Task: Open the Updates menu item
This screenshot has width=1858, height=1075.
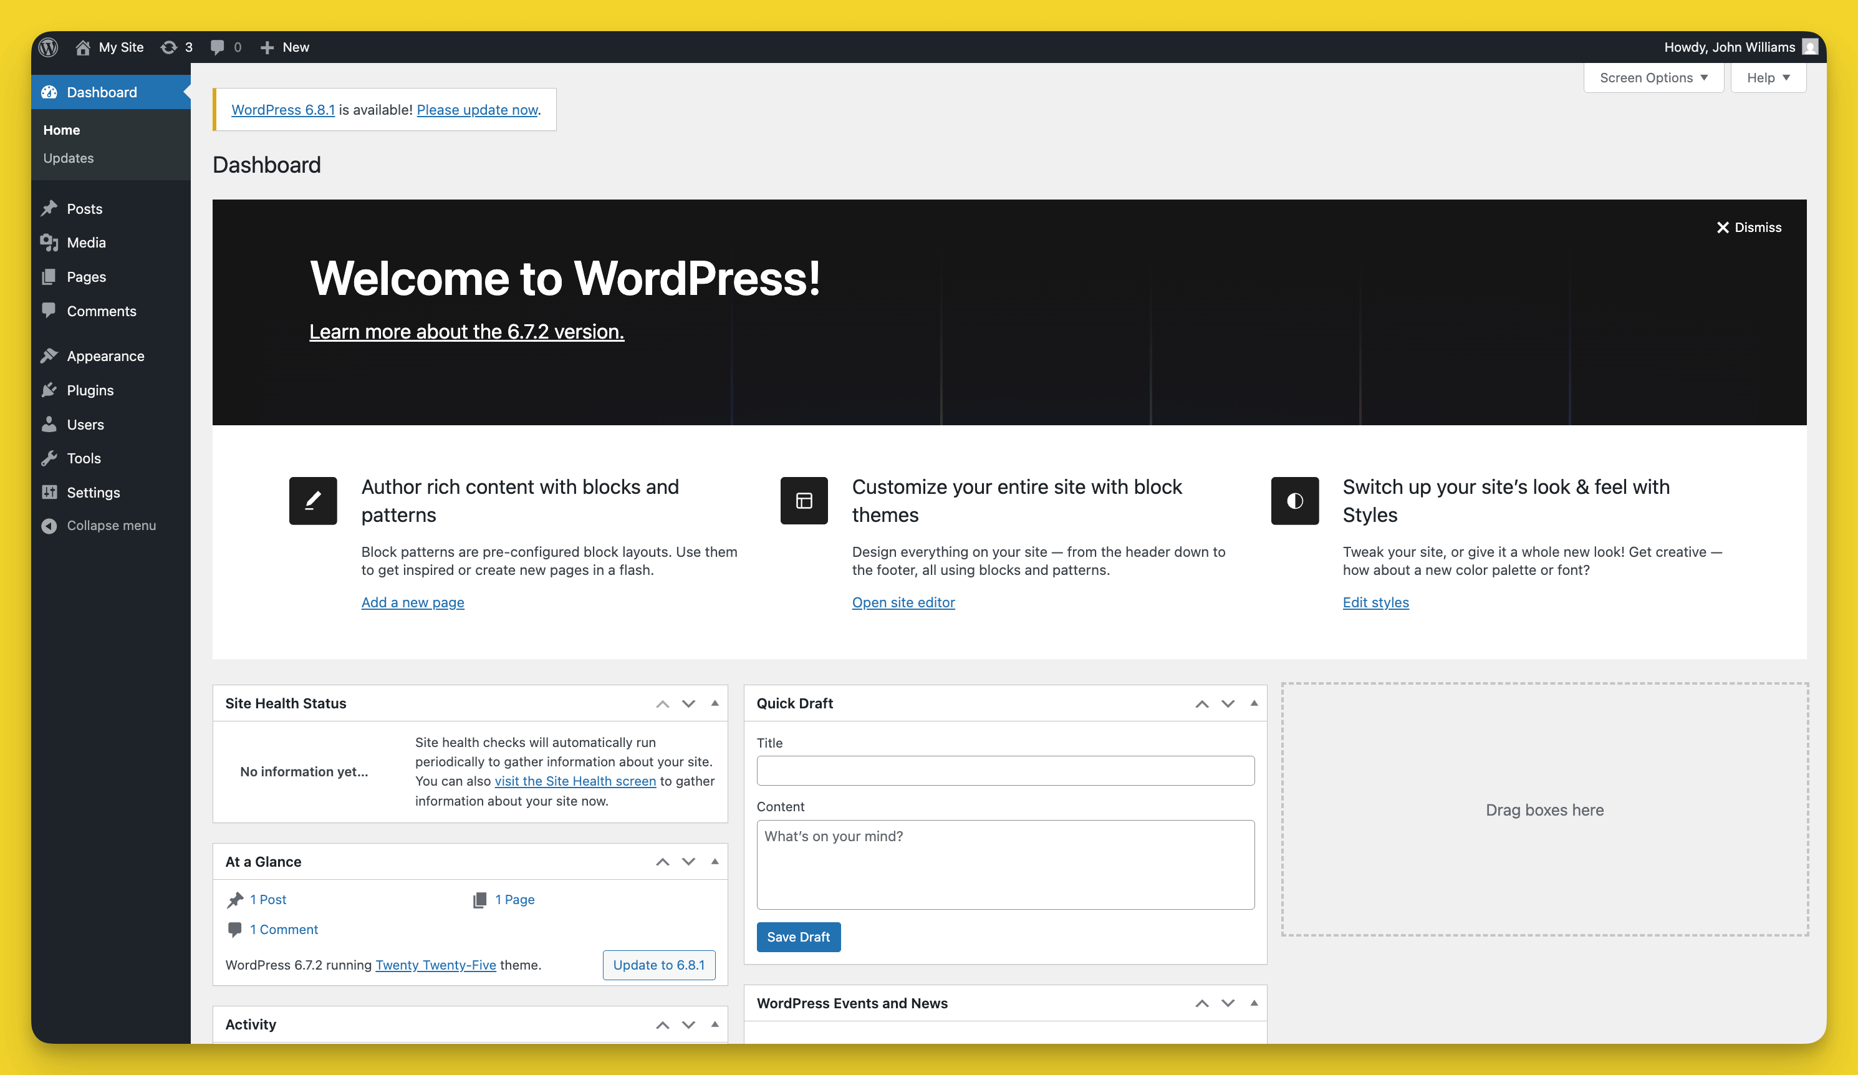Action: click(x=68, y=158)
